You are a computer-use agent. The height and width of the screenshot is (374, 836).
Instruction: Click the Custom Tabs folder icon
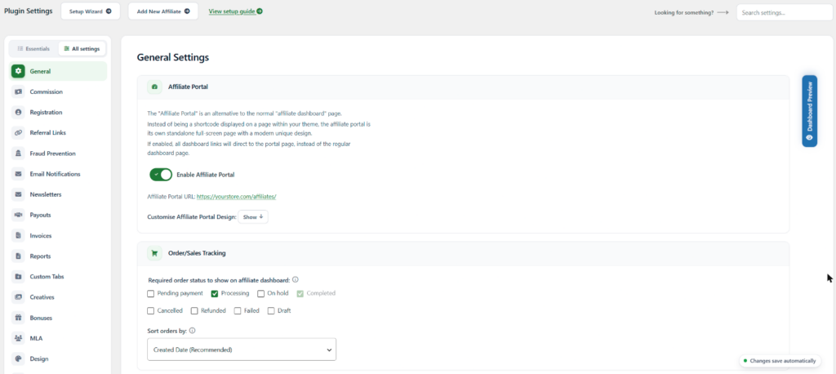[x=18, y=277]
